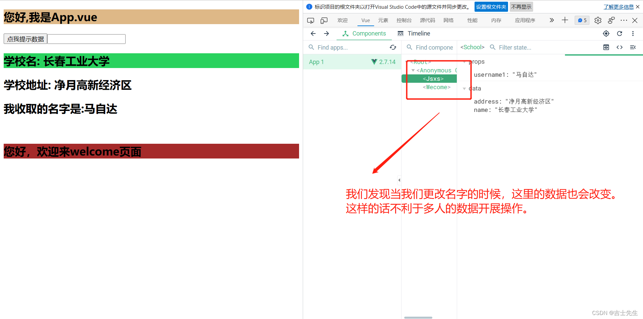
Task: Collapse the Anonymous component tree node
Action: pos(413,70)
